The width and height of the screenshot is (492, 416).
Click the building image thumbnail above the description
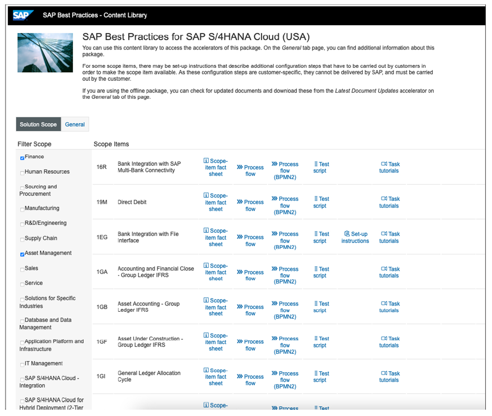click(45, 52)
